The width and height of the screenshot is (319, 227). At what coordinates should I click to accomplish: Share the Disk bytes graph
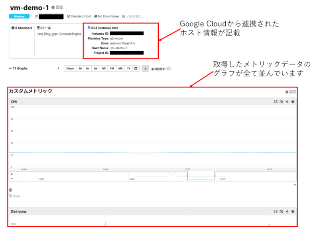coord(287,211)
